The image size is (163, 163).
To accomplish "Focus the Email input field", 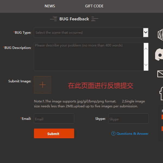I will pos(54,119).
